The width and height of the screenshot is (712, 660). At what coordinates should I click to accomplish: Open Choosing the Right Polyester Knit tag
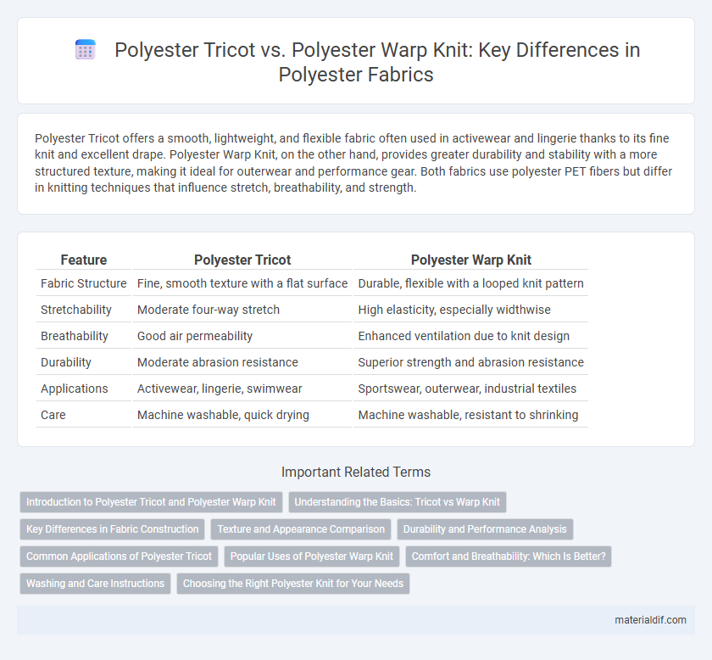tap(293, 583)
